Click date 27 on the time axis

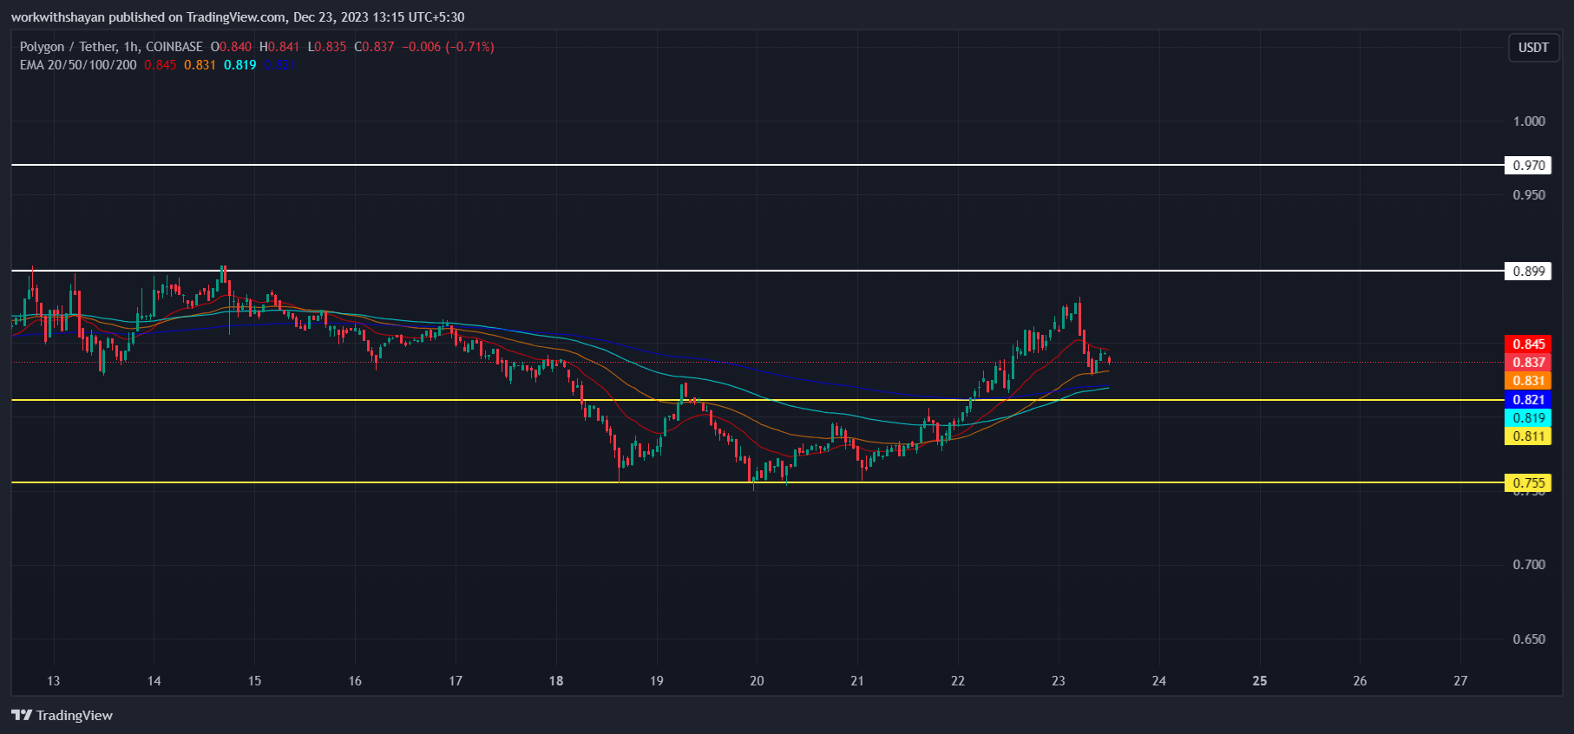1460,680
